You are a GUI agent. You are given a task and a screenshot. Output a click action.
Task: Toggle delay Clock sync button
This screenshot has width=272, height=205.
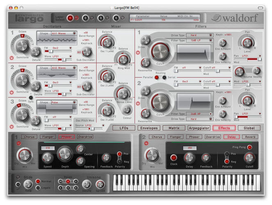pyautogui.click(x=174, y=157)
